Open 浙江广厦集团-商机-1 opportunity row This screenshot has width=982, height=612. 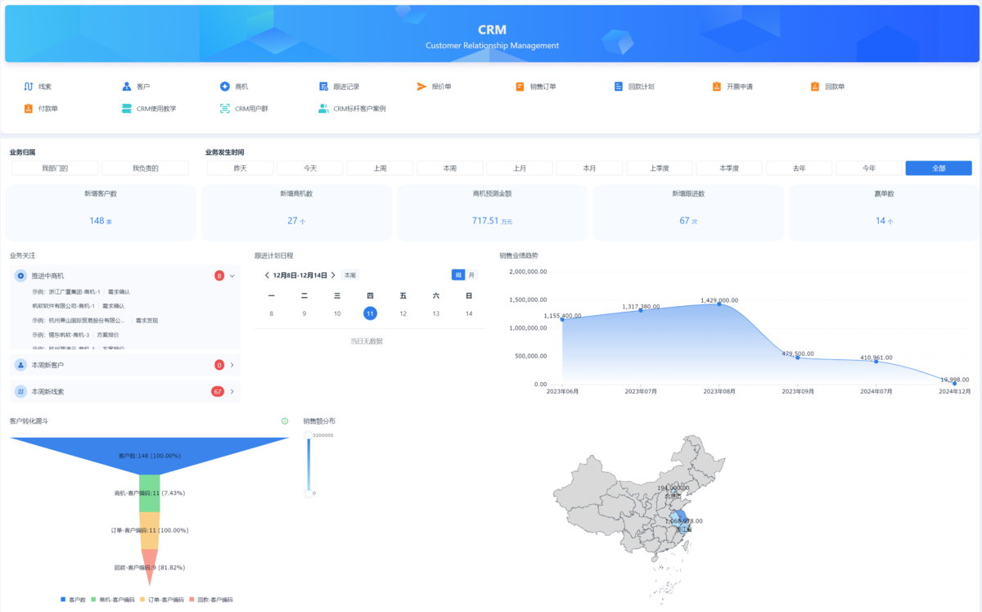[x=81, y=291]
